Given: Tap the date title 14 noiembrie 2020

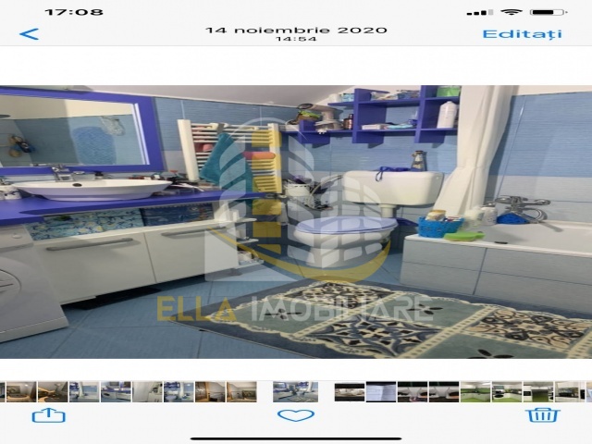Looking at the screenshot, I should (296, 31).
